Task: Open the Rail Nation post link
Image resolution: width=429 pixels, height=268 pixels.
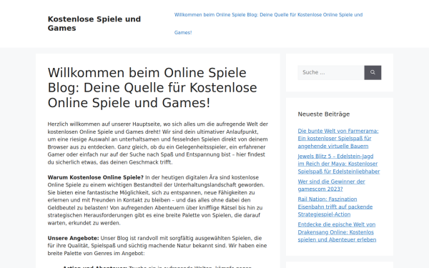Action: (x=335, y=207)
